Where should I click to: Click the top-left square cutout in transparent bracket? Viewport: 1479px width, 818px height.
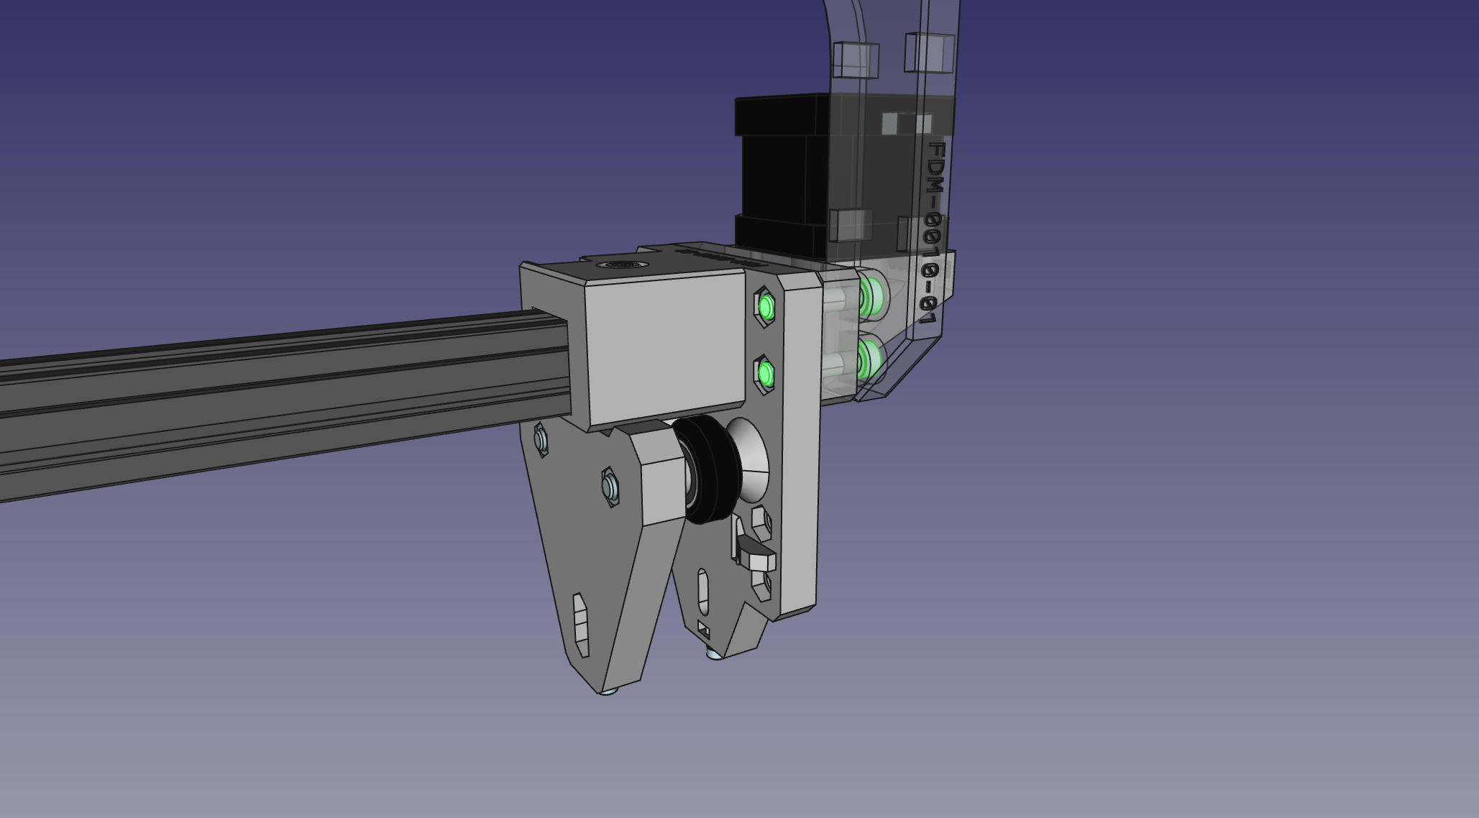coord(855,59)
